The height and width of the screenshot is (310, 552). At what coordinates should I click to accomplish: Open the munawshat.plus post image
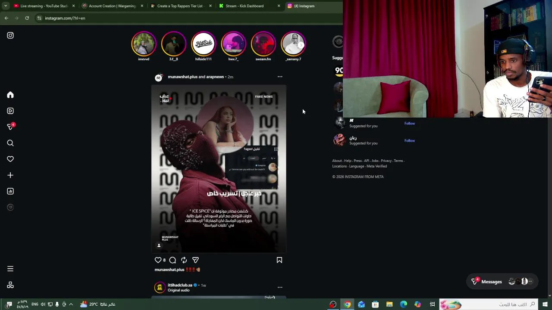(219, 169)
